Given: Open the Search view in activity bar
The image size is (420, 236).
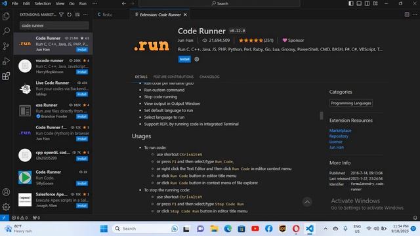Looking at the screenshot, I should pos(6,31).
